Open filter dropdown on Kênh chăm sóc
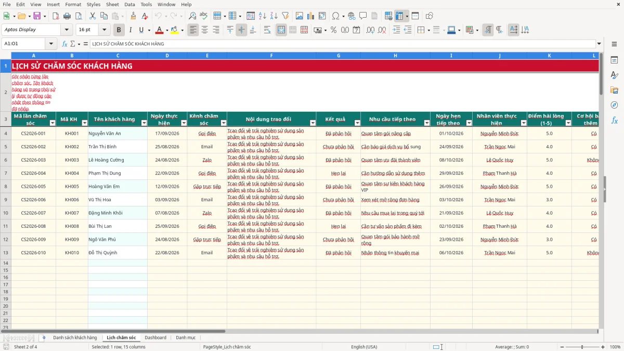 click(x=224, y=123)
